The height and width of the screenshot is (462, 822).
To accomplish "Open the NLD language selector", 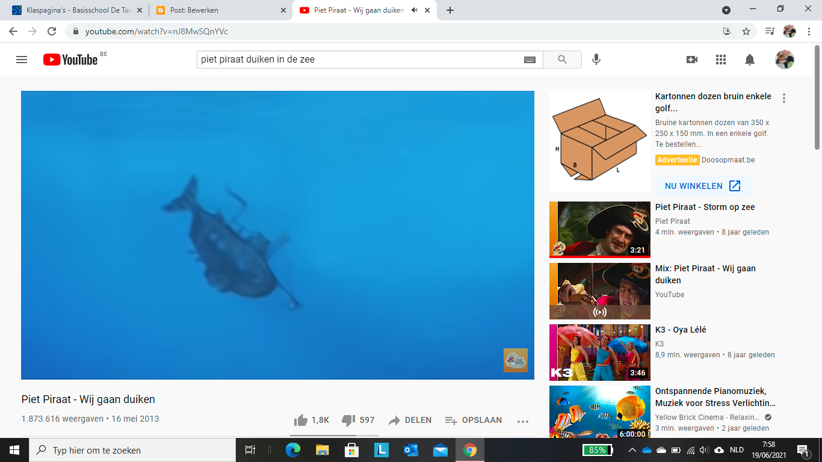I will (737, 450).
